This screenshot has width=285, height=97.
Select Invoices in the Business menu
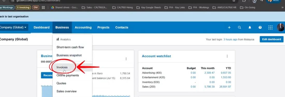click(72, 67)
